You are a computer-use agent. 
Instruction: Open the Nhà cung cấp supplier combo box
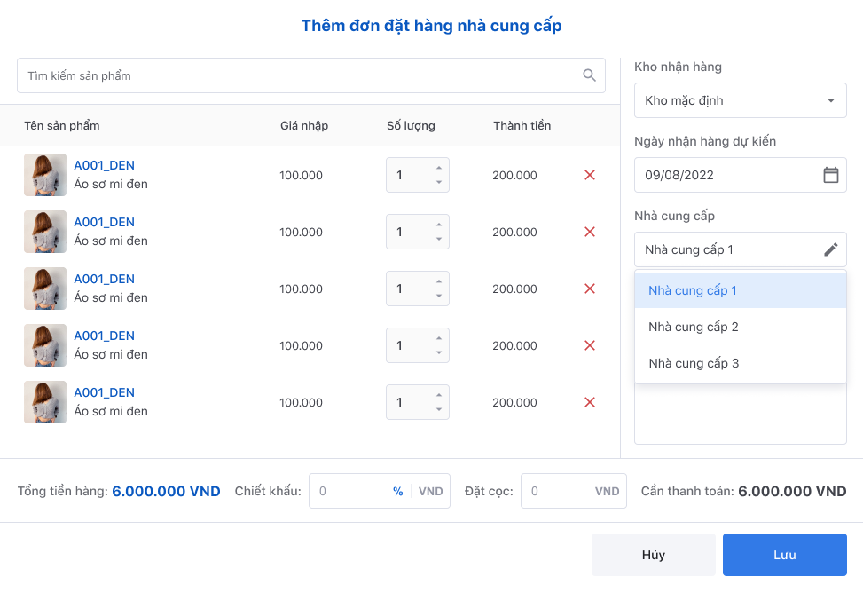tap(727, 249)
